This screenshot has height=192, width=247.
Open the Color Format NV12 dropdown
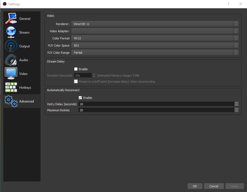coord(155,38)
